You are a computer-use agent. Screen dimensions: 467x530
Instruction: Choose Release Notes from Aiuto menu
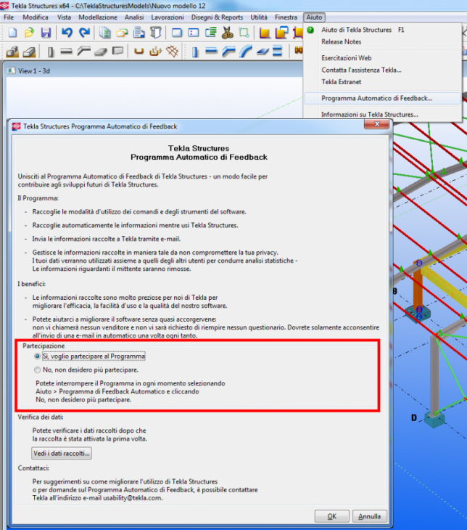[x=342, y=42]
